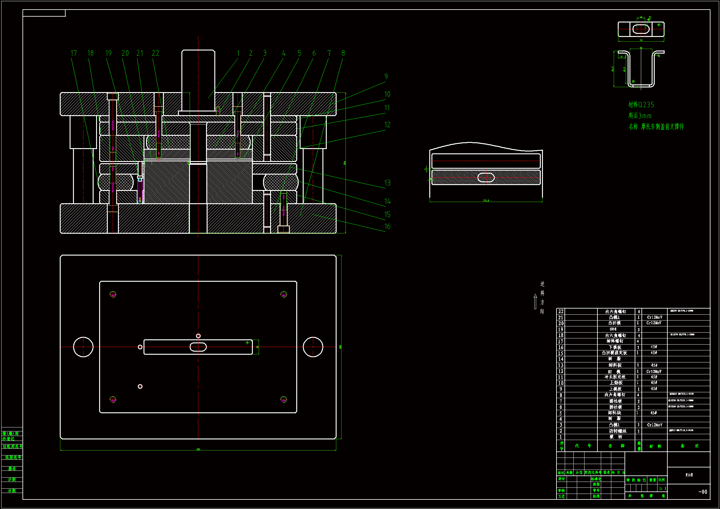Select the central slotted hole in plan view
The width and height of the screenshot is (720, 509).
coord(198,347)
